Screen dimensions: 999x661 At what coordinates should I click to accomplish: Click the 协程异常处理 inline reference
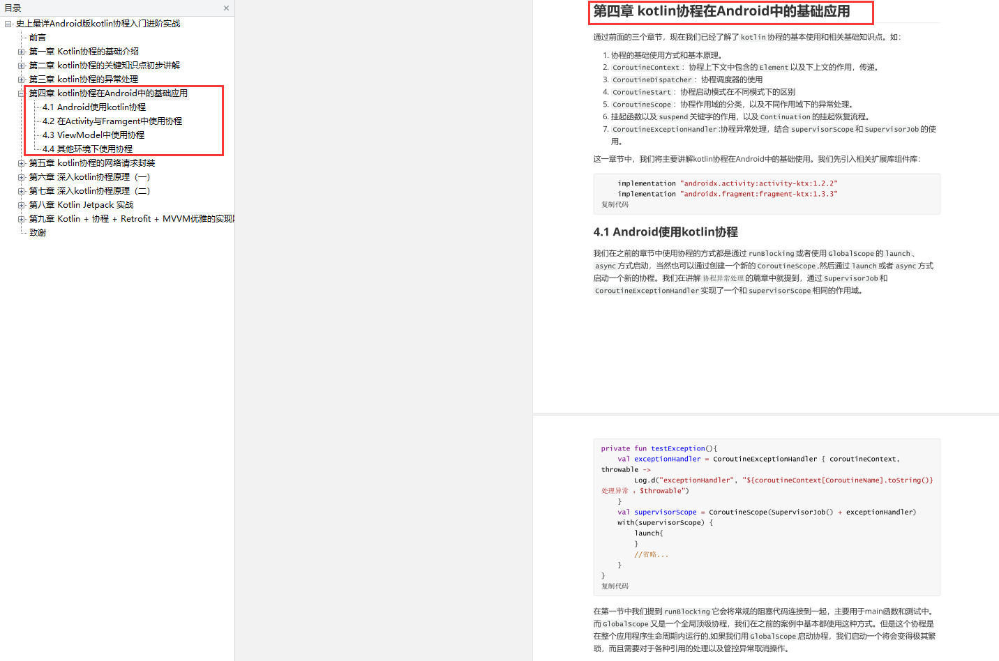click(x=723, y=279)
